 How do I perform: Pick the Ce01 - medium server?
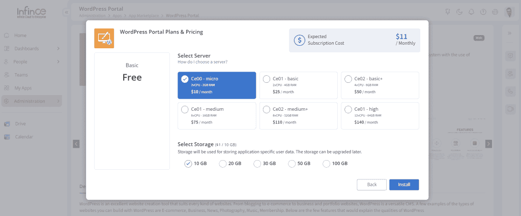click(x=217, y=115)
